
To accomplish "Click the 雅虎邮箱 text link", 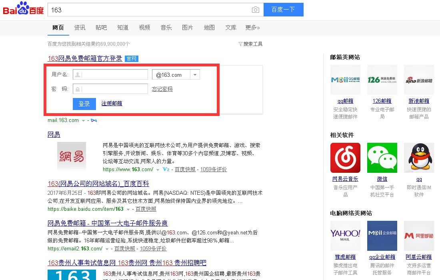I will tap(345, 257).
